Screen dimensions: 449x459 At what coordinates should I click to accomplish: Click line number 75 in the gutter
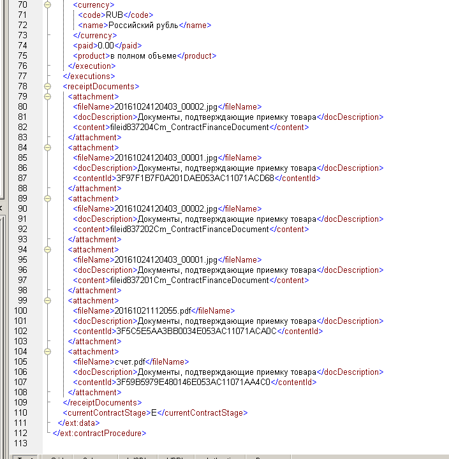click(x=22, y=56)
